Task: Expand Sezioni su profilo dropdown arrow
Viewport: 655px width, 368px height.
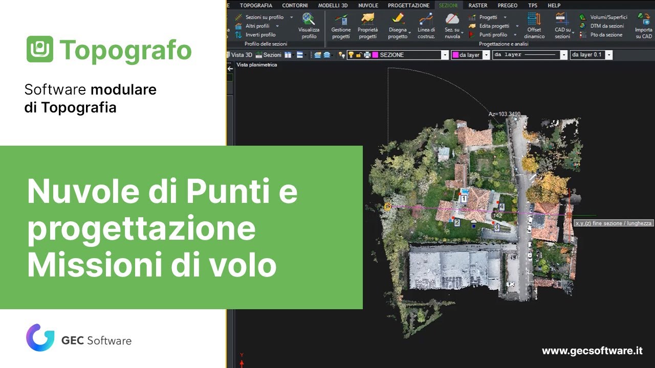Action: coord(292,17)
